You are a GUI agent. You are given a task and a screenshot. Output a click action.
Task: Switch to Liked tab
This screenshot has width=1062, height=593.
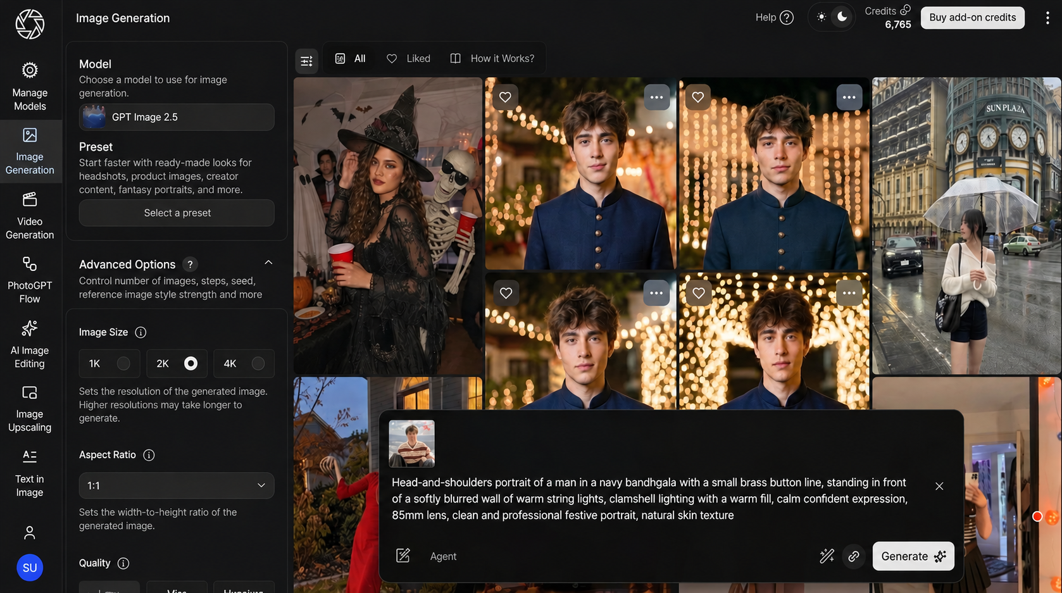tap(408, 58)
